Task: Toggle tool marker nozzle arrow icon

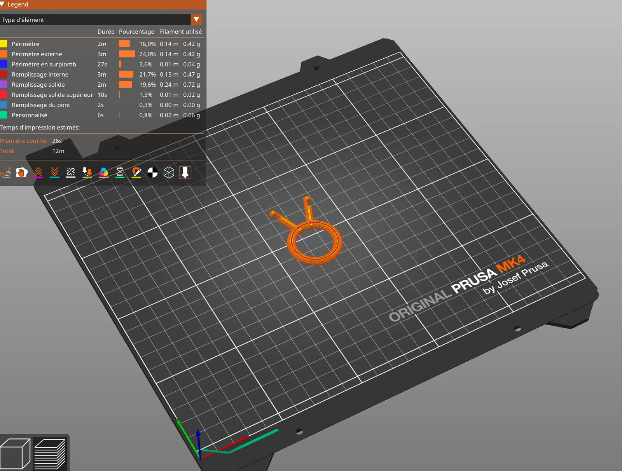Action: pos(185,173)
